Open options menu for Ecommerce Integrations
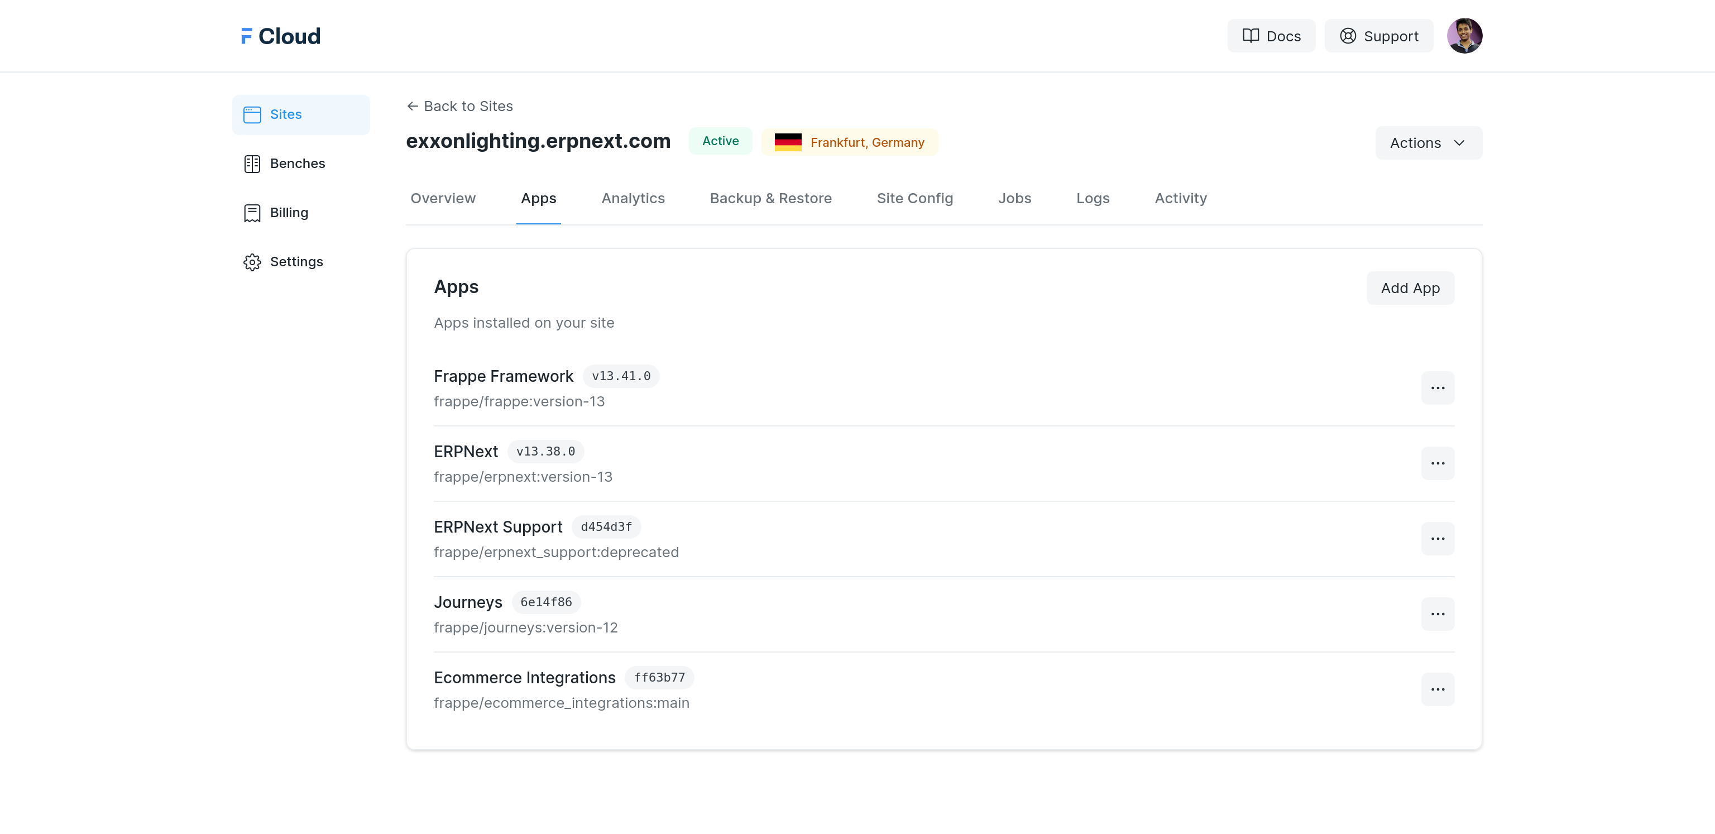Viewport: 1715px width, 834px height. [1437, 689]
